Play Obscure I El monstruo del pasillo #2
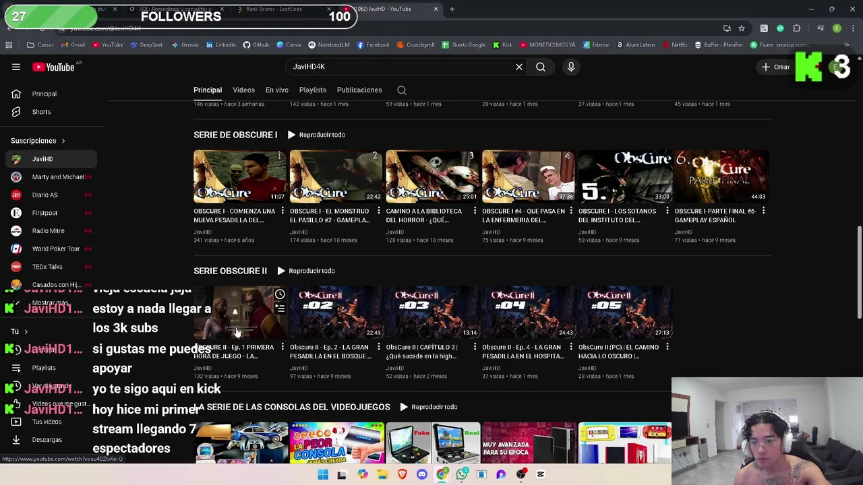Image resolution: width=863 pixels, height=485 pixels. 336,176
